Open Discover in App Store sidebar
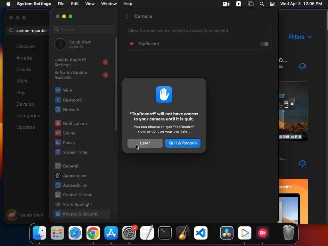The height and width of the screenshot is (246, 328). [26, 46]
